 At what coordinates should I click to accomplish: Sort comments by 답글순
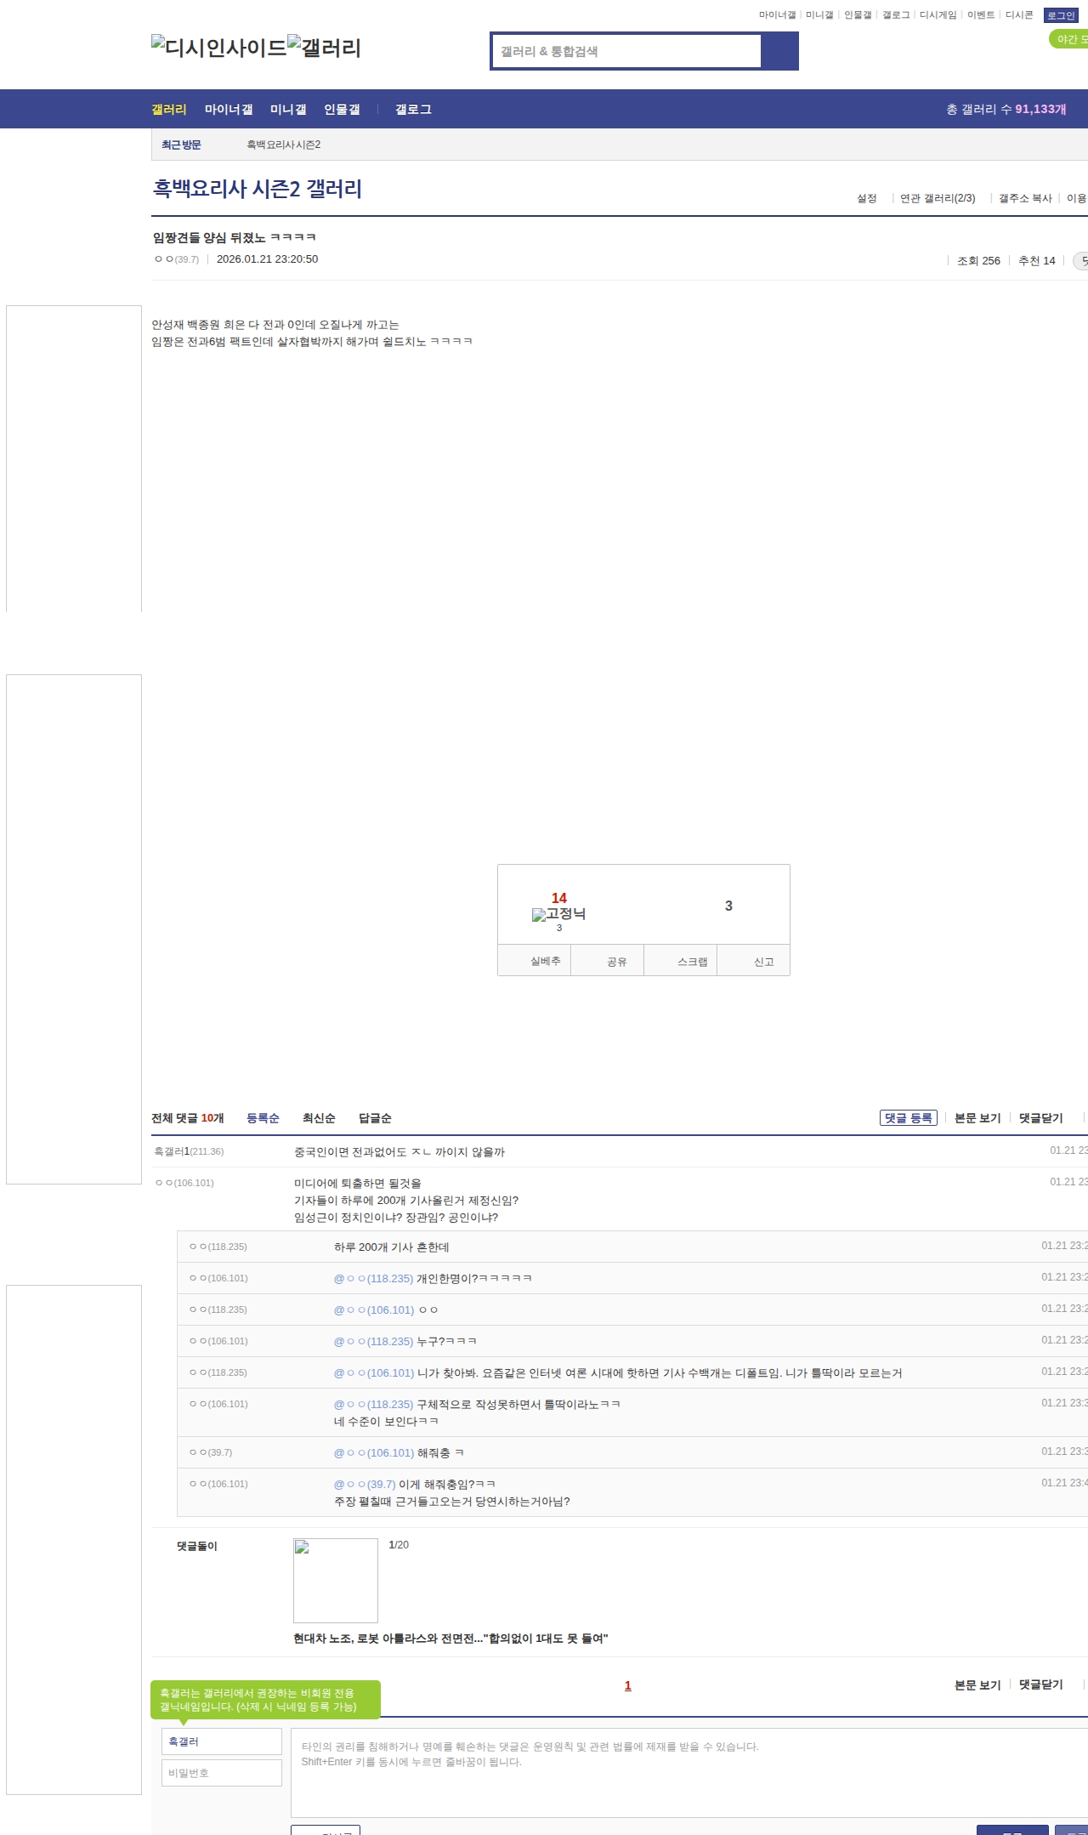(375, 1118)
